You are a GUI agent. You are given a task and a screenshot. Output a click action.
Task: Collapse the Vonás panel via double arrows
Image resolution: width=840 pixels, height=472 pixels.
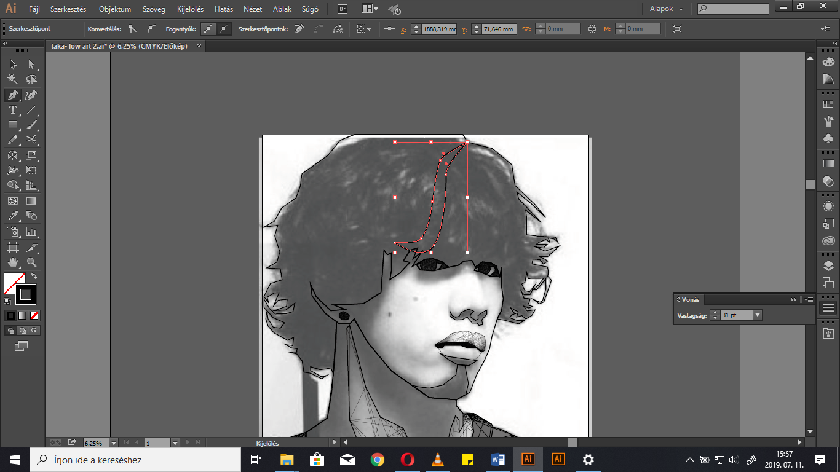[x=793, y=299]
